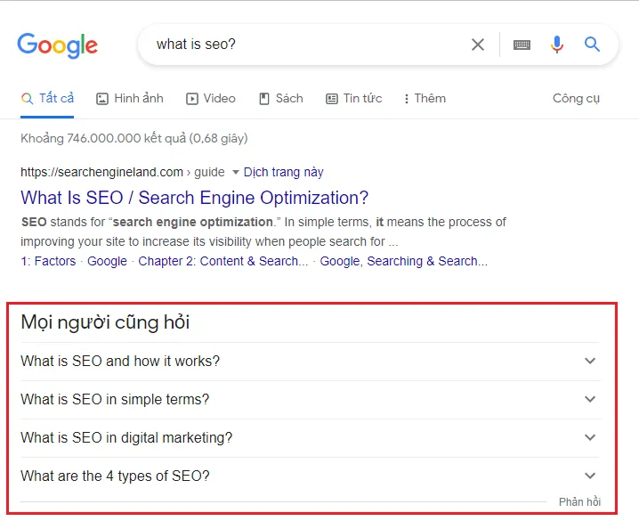Open the on-screen keyboard icon
Viewport: 639px width, 521px height.
pyautogui.click(x=522, y=45)
